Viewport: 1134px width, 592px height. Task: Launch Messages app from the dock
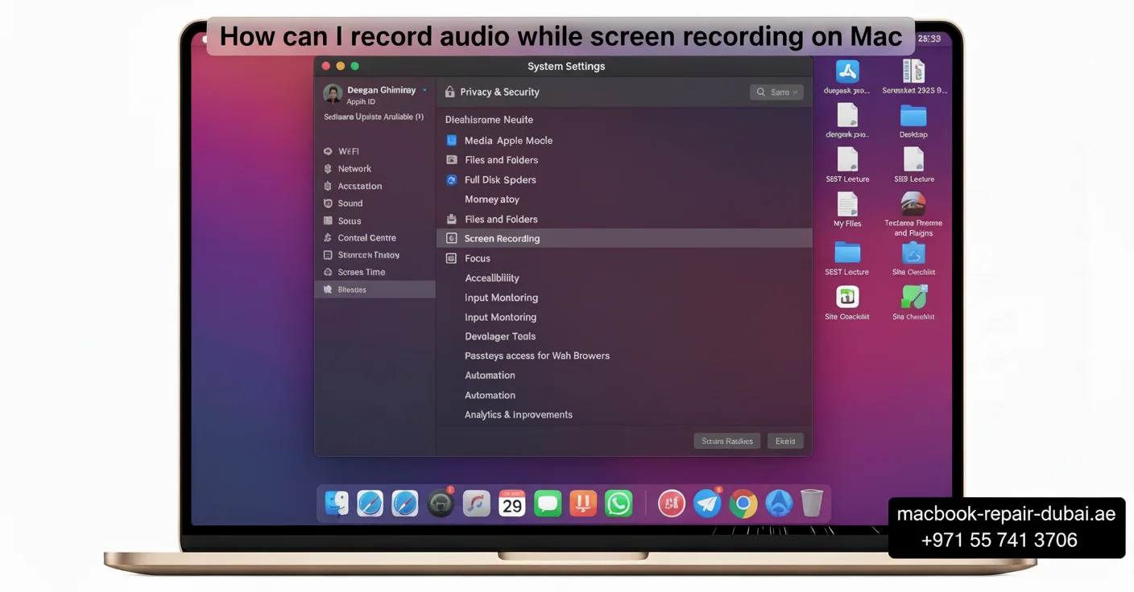pyautogui.click(x=548, y=504)
